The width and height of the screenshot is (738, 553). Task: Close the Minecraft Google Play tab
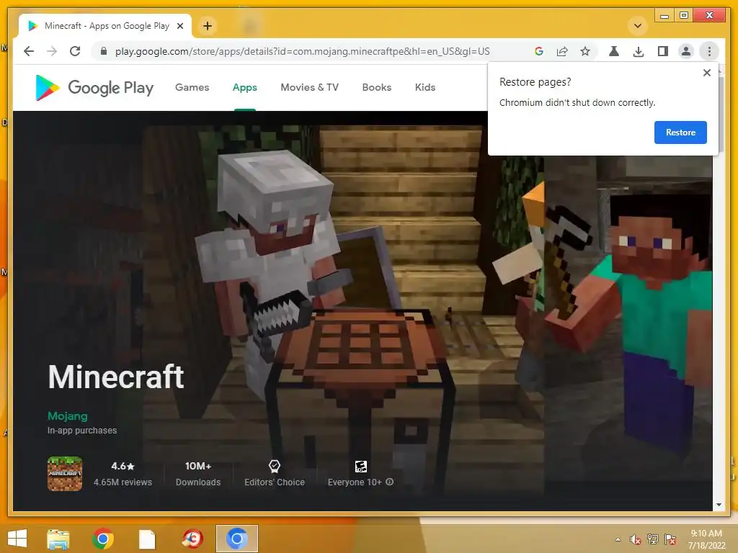[x=179, y=27]
